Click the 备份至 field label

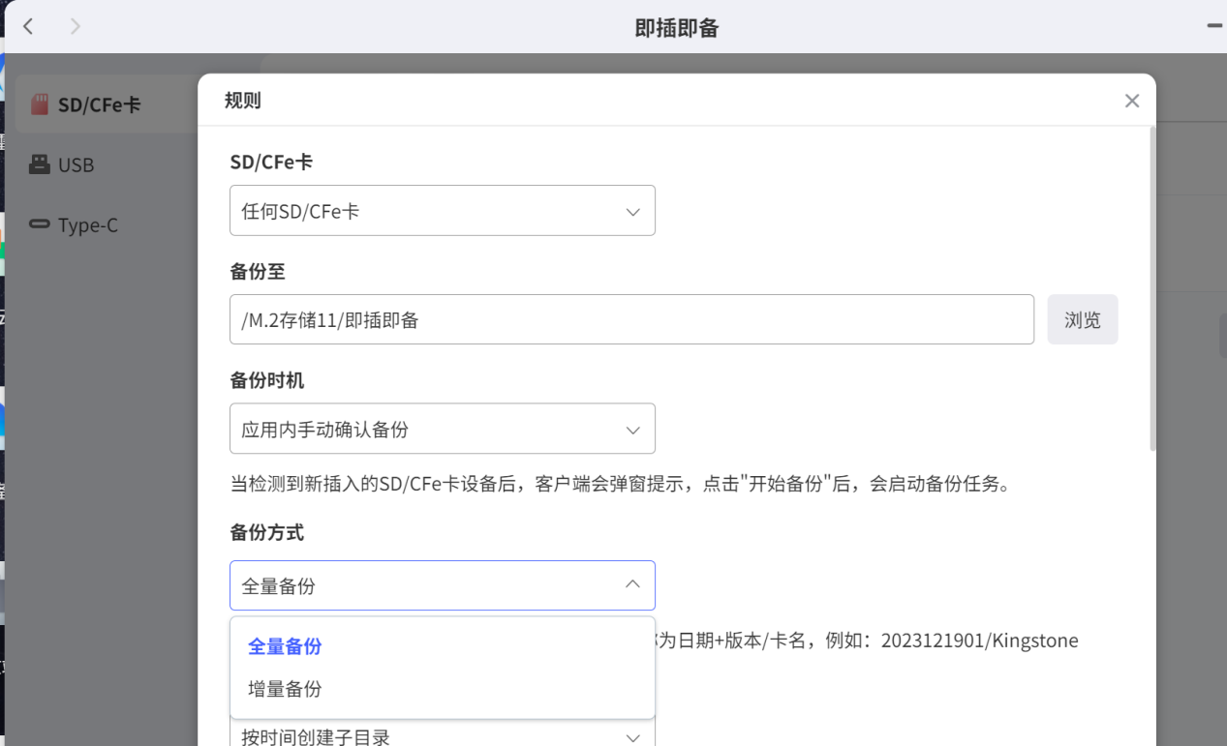258,272
